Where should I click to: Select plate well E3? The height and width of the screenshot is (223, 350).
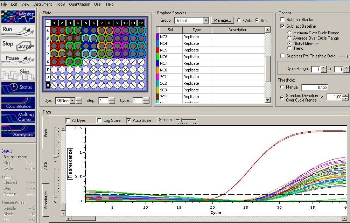pos(70,62)
